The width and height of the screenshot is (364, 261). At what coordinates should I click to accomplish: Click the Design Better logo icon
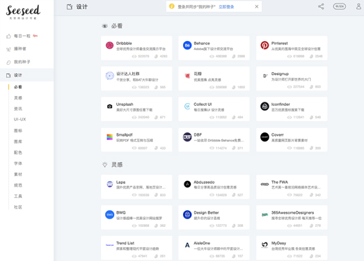(x=187, y=214)
